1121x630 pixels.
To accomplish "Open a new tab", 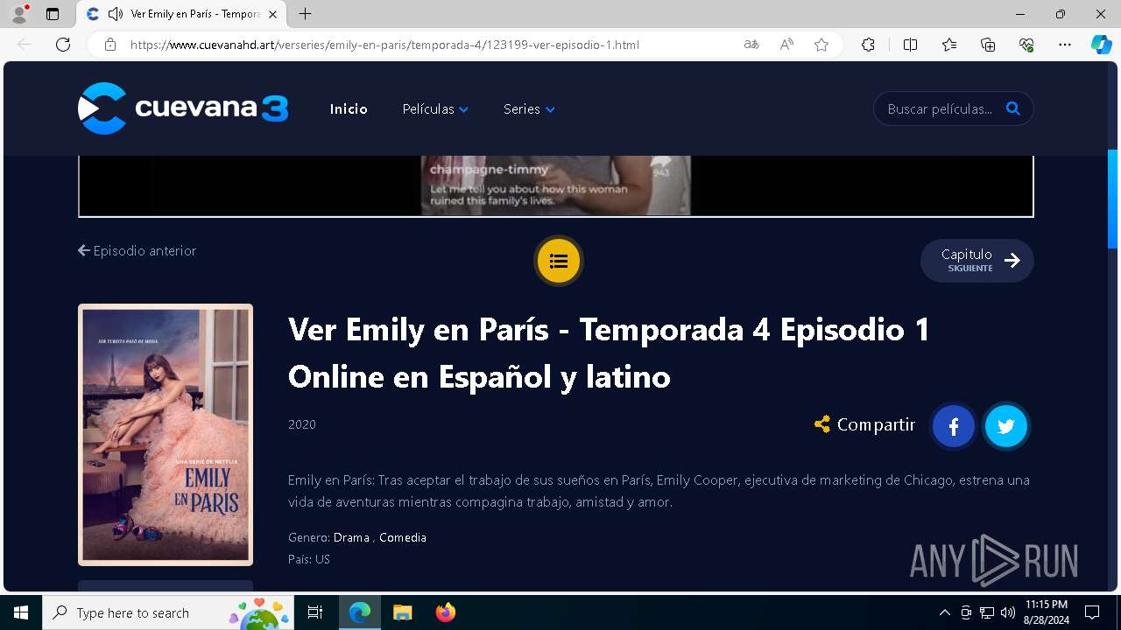I will (305, 14).
